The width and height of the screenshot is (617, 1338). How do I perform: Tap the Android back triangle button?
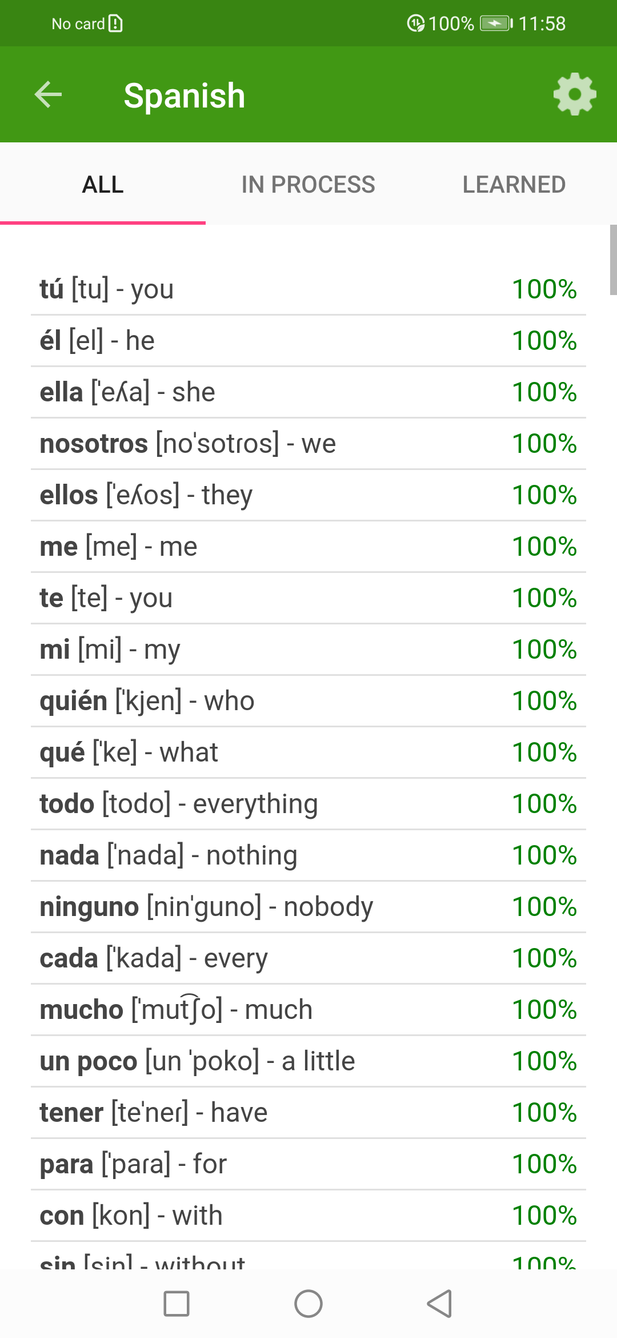click(x=440, y=1304)
